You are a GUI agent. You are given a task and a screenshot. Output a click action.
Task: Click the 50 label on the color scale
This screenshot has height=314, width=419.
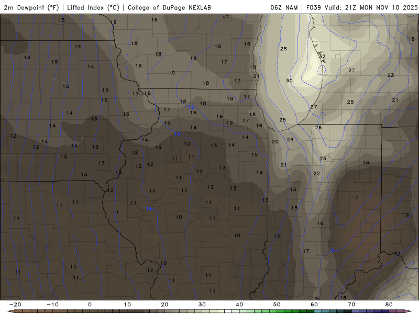tap(277, 305)
